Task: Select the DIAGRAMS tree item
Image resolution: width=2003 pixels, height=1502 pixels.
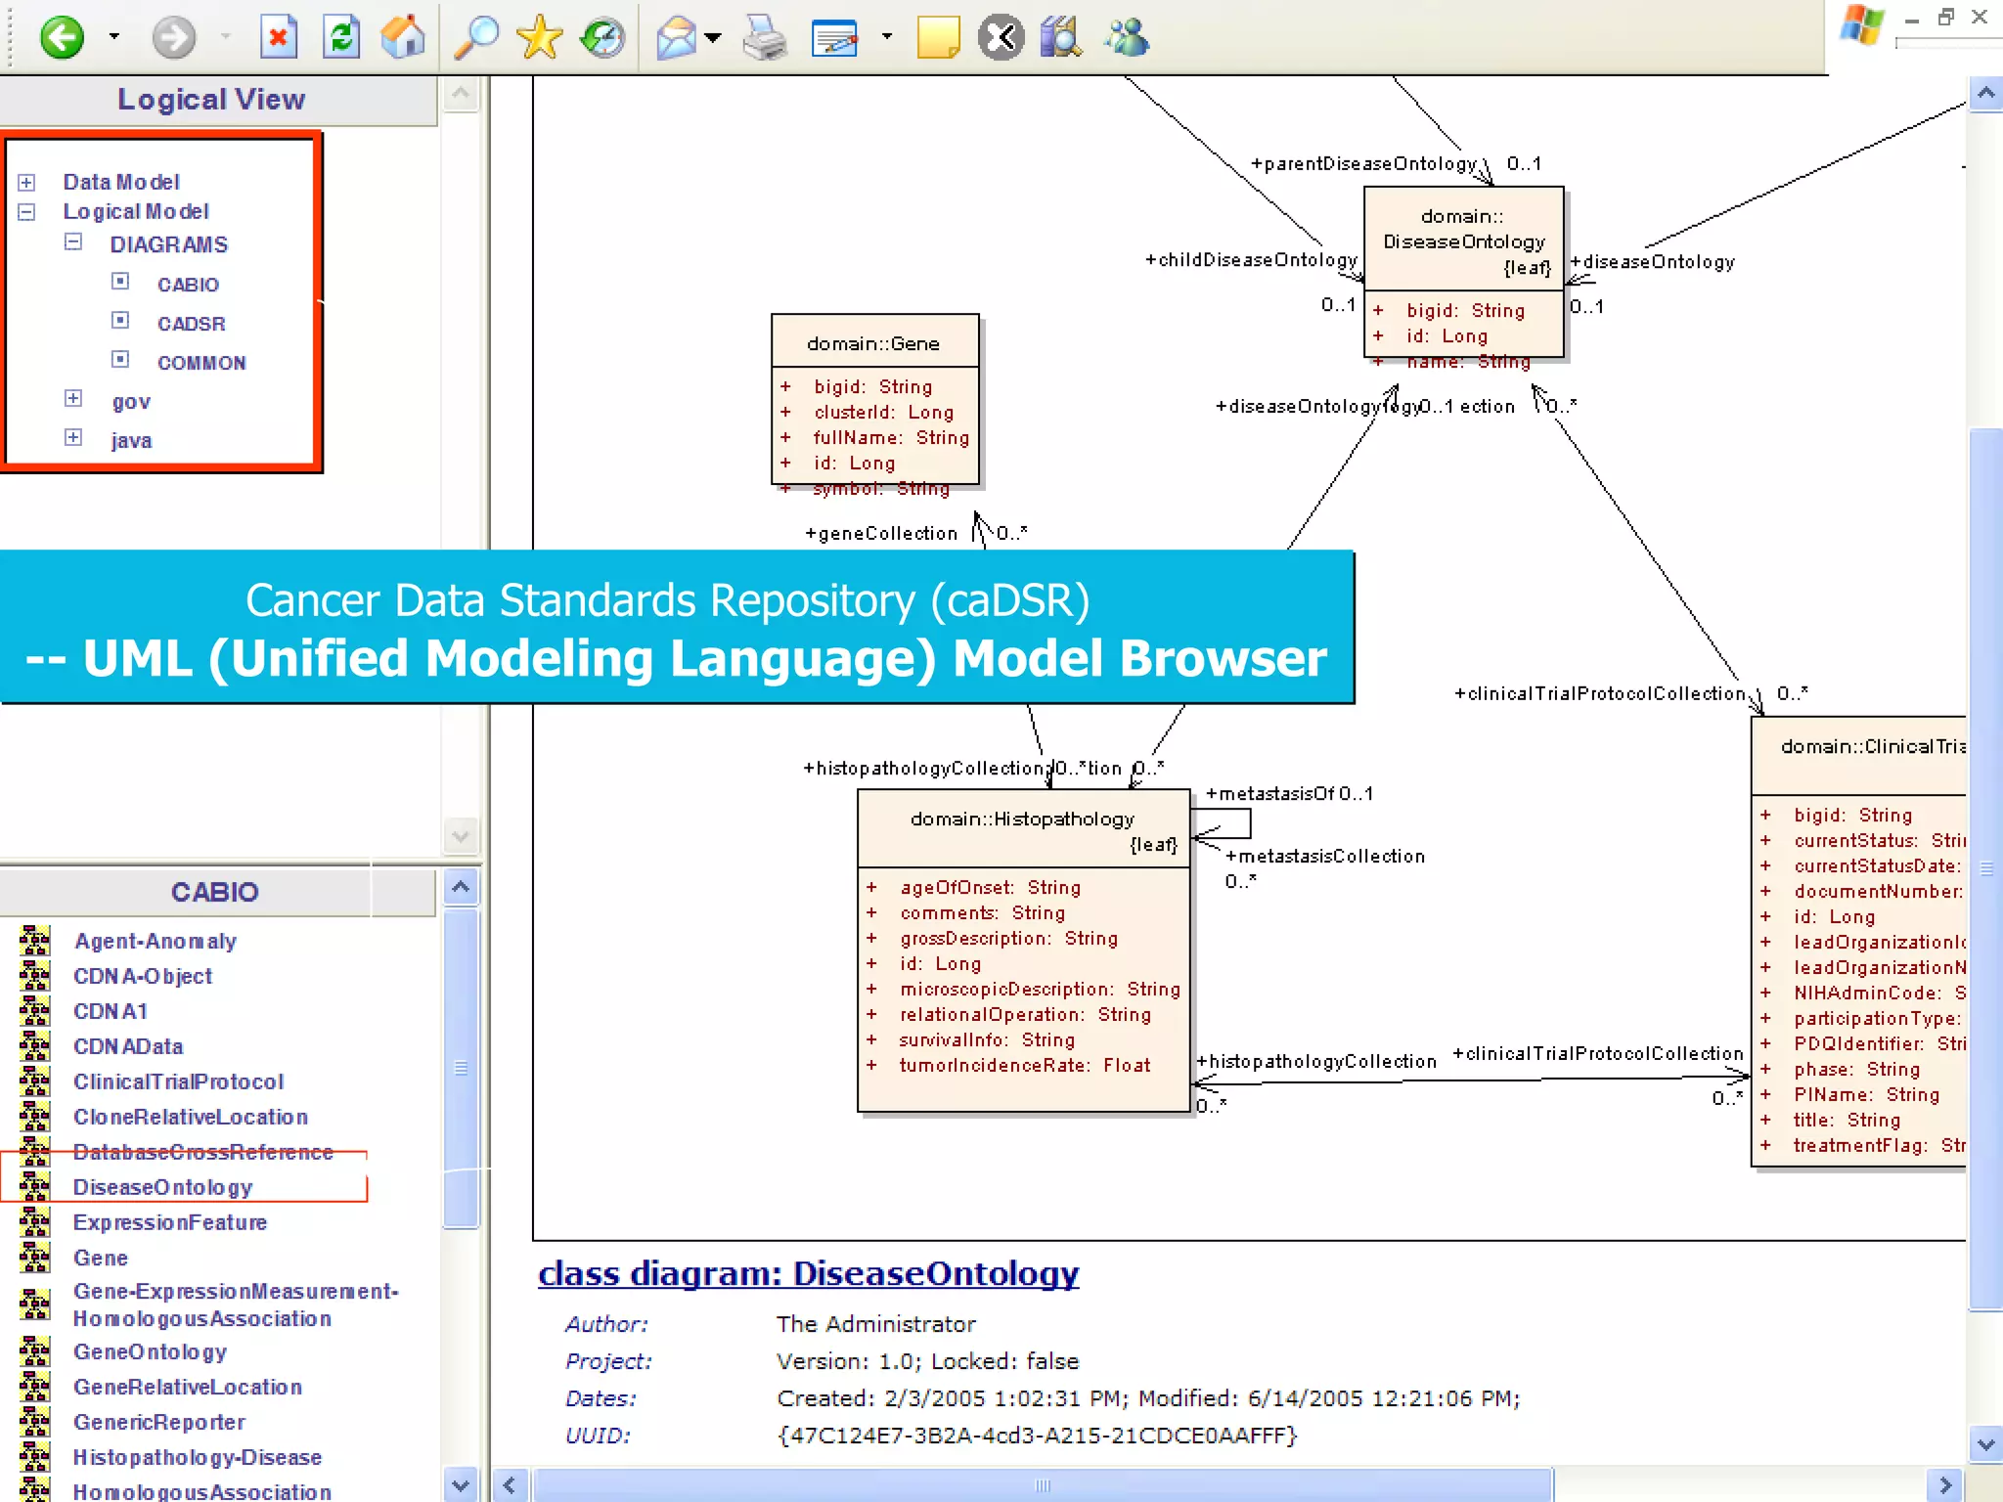Action: [x=168, y=244]
